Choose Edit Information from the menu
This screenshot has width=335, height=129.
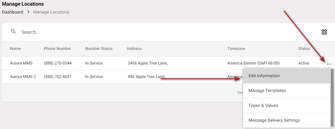click(x=264, y=76)
